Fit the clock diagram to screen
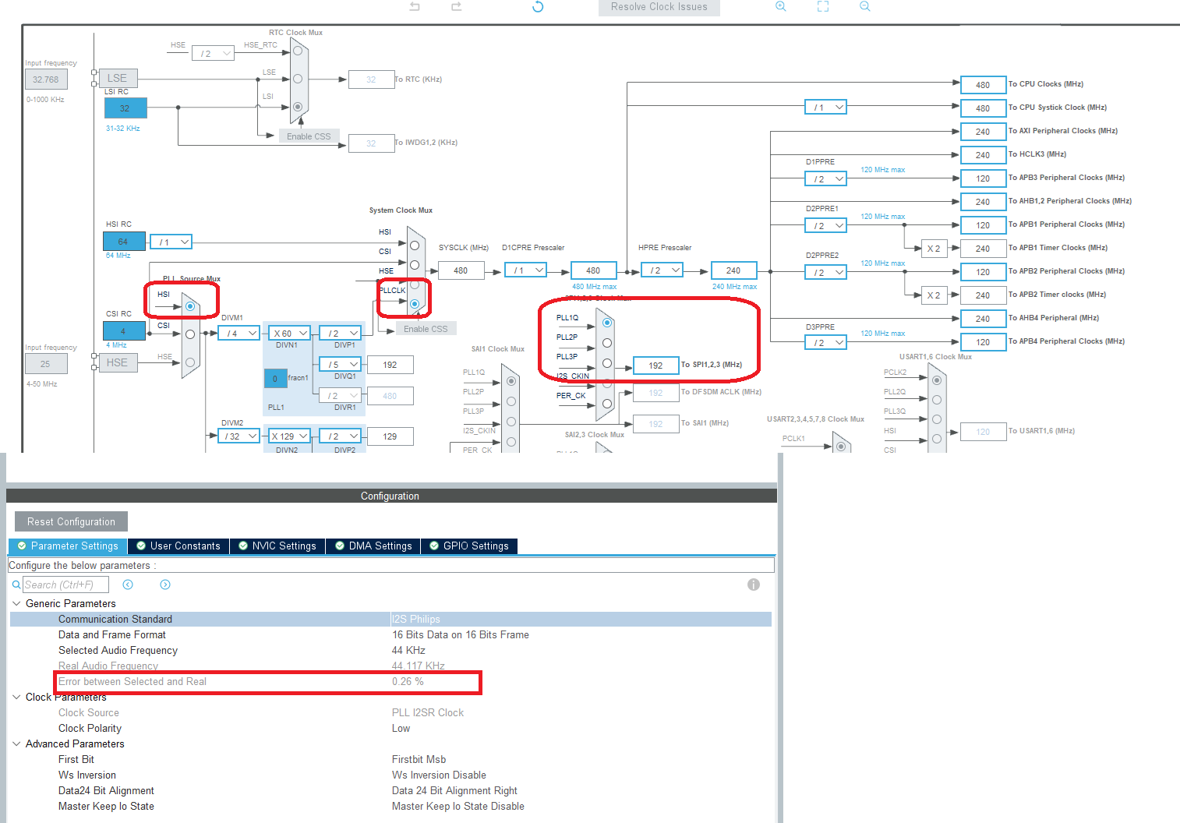This screenshot has width=1180, height=823. [822, 7]
